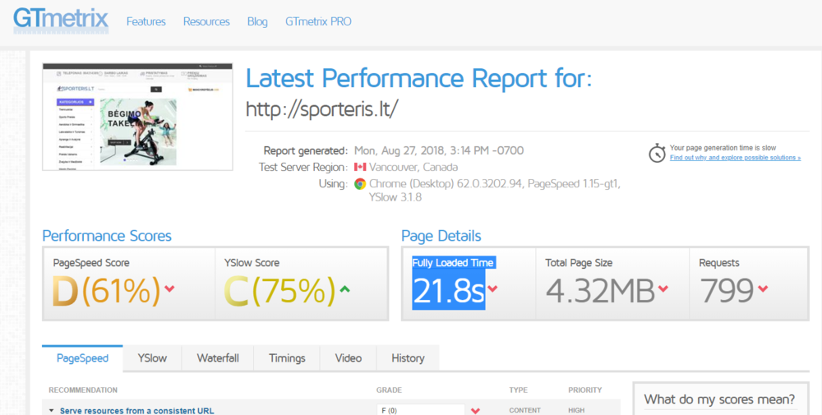The image size is (822, 415).
Task: Click the red arrow beside PageSpeed Score
Action: point(169,288)
